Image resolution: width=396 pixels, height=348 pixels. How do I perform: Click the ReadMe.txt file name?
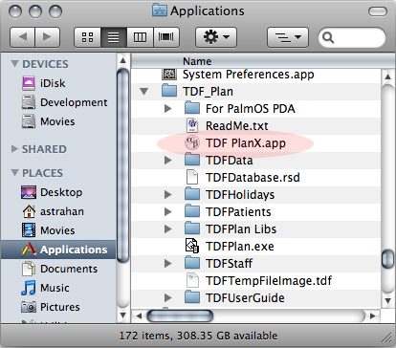(237, 126)
